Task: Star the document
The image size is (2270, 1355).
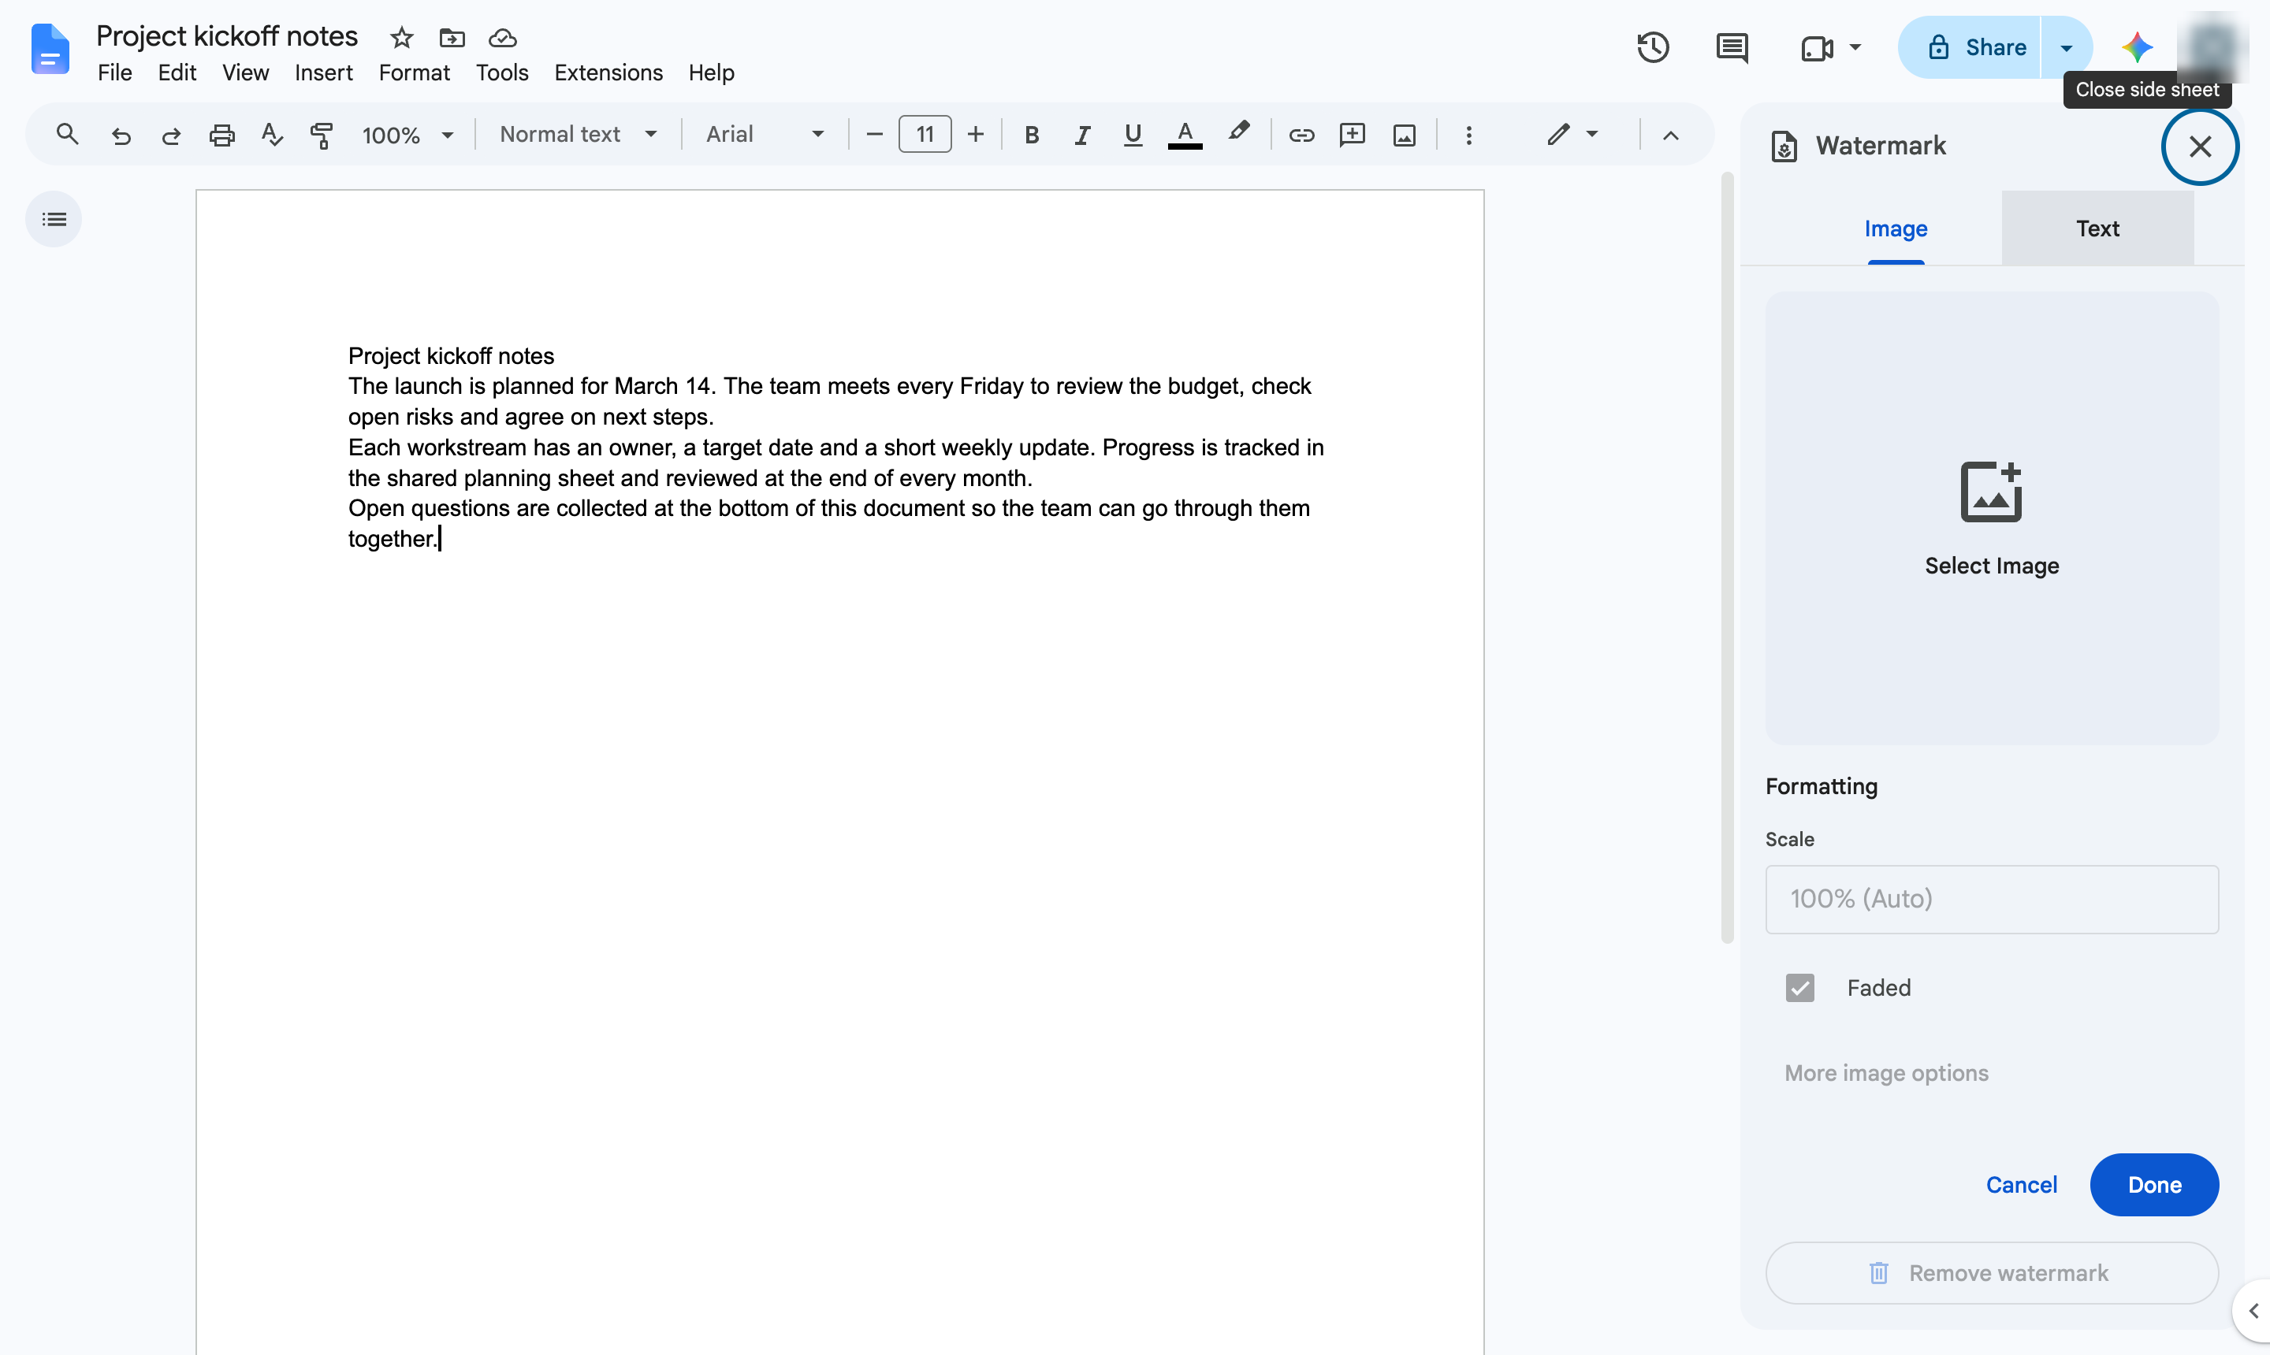Action: click(x=402, y=38)
